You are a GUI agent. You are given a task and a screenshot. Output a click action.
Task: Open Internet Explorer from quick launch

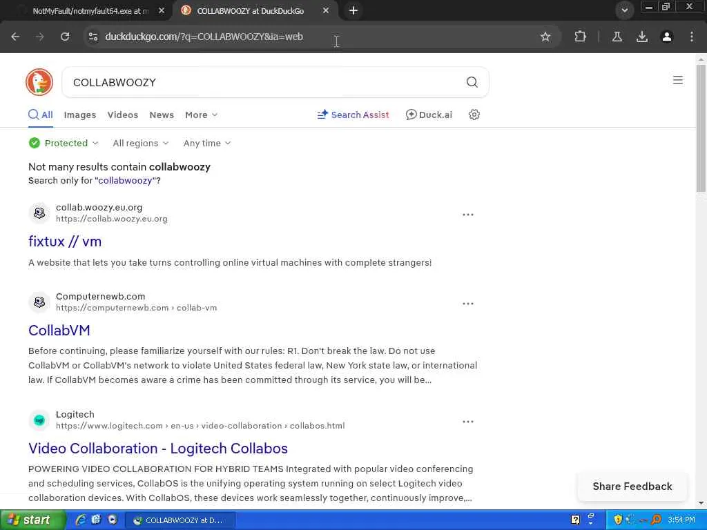[80, 520]
